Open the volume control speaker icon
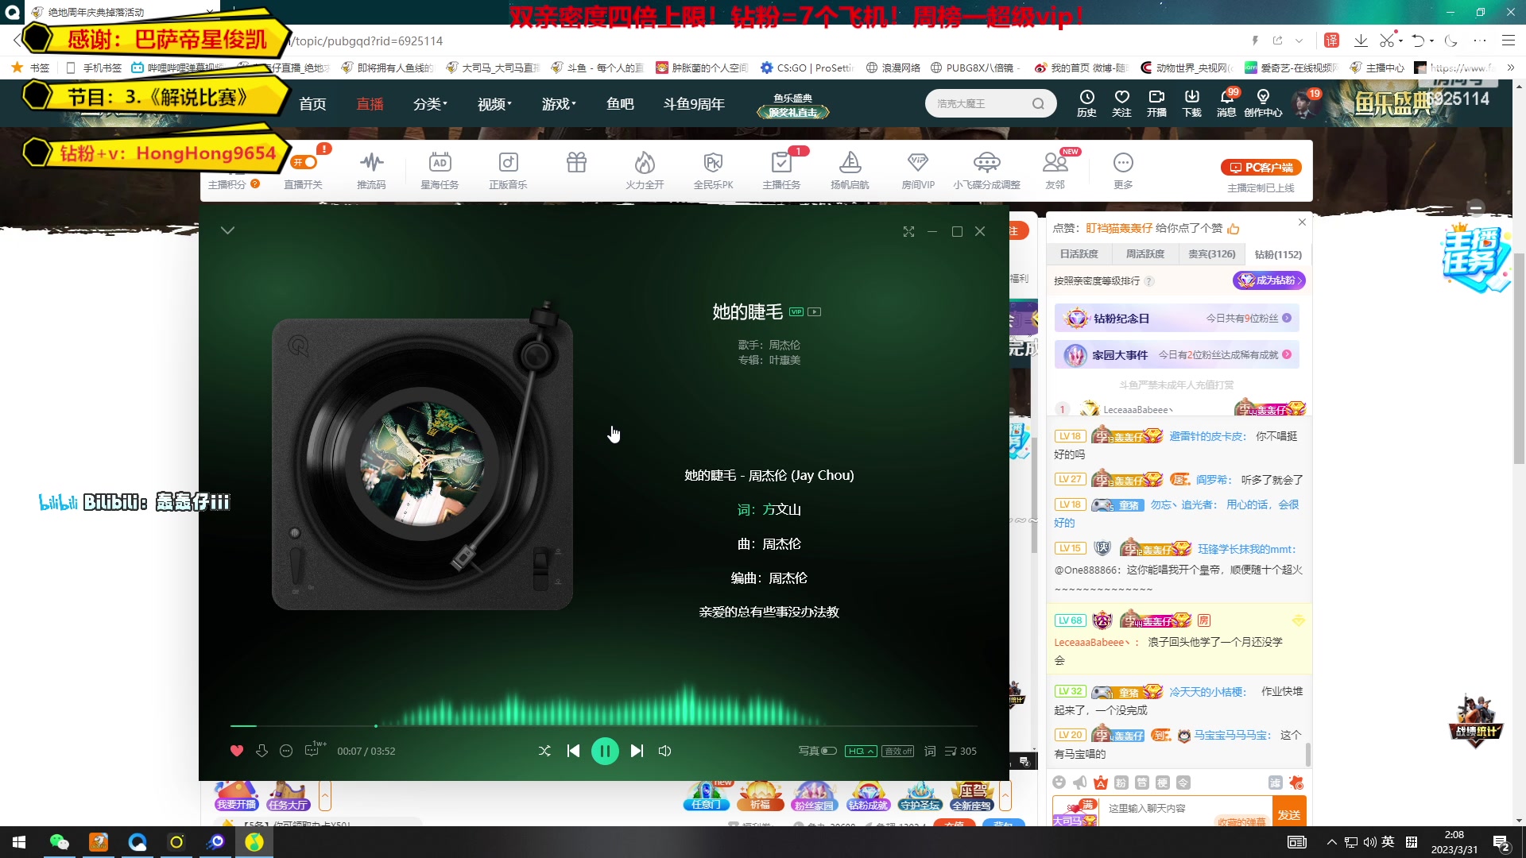 (665, 751)
